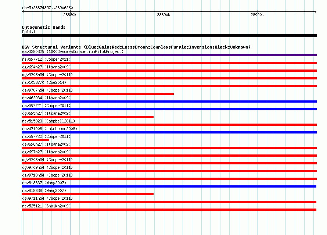This screenshot has width=327, height=235.
Task: Click the very short red bar under nsv597722
Action: tap(35, 140)
